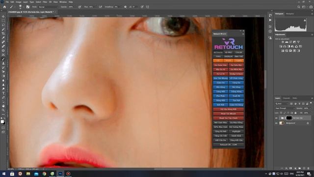Select the Lasso tool

pos(3,25)
